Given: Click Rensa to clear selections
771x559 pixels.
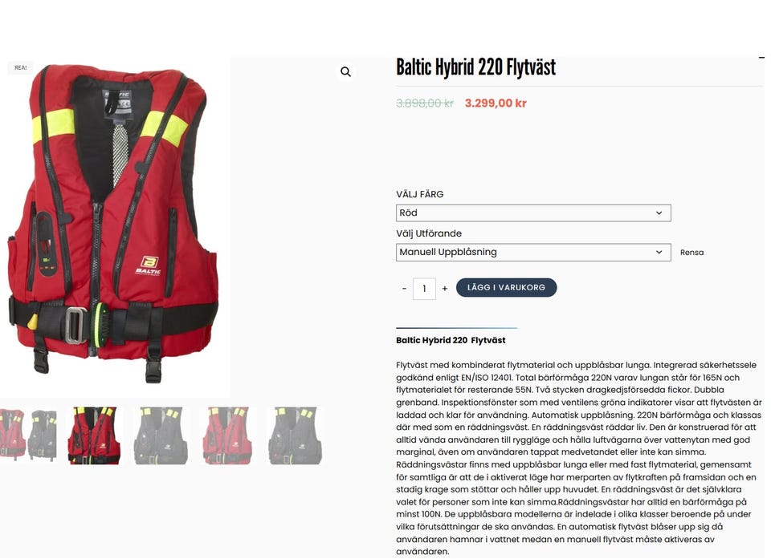Looking at the screenshot, I should [x=691, y=253].
